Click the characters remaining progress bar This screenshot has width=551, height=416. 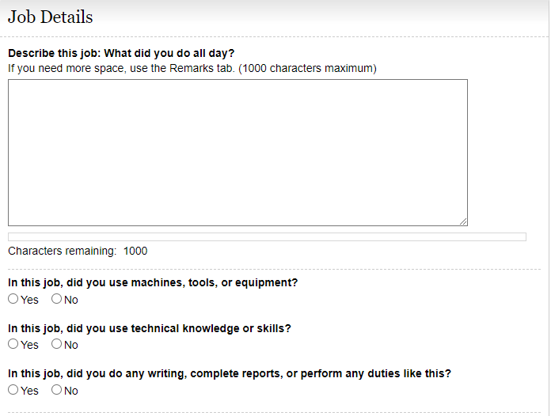pyautogui.click(x=267, y=236)
